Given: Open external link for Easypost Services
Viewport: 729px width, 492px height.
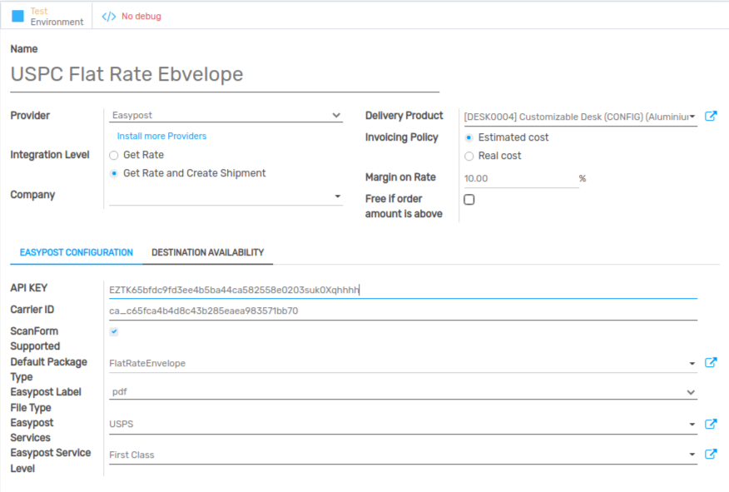Looking at the screenshot, I should point(711,424).
